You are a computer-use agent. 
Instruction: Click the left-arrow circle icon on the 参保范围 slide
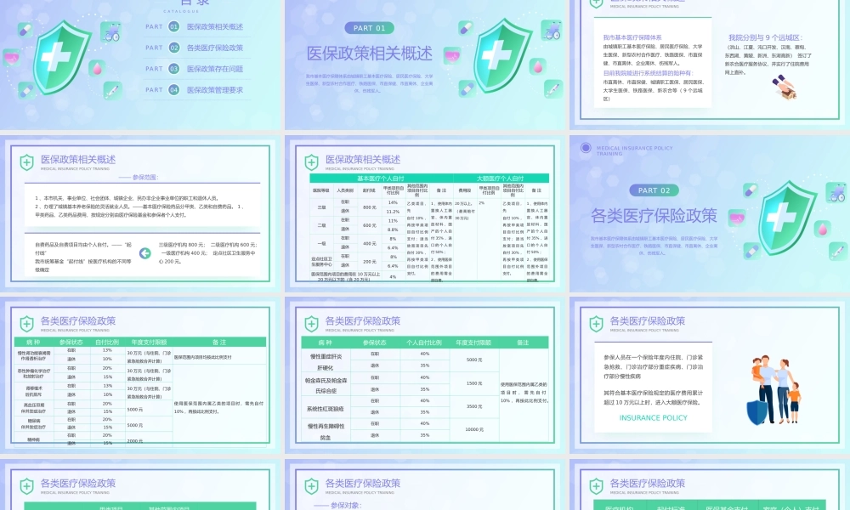[x=144, y=253]
